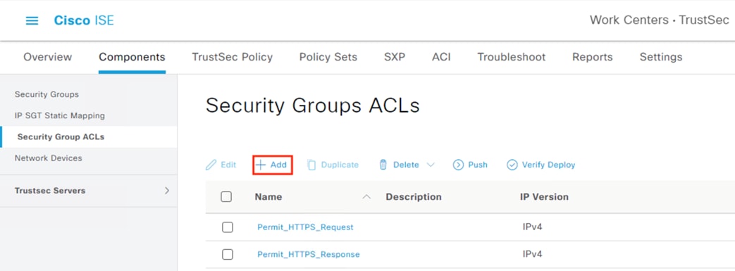Click the Push arrow icon
This screenshot has height=271, width=735.
coord(458,165)
